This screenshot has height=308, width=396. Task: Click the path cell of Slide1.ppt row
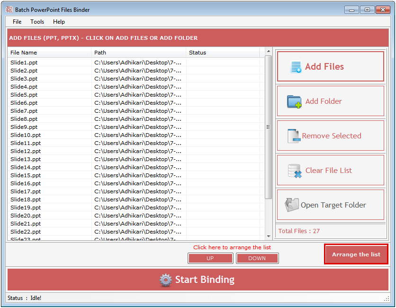coord(138,63)
